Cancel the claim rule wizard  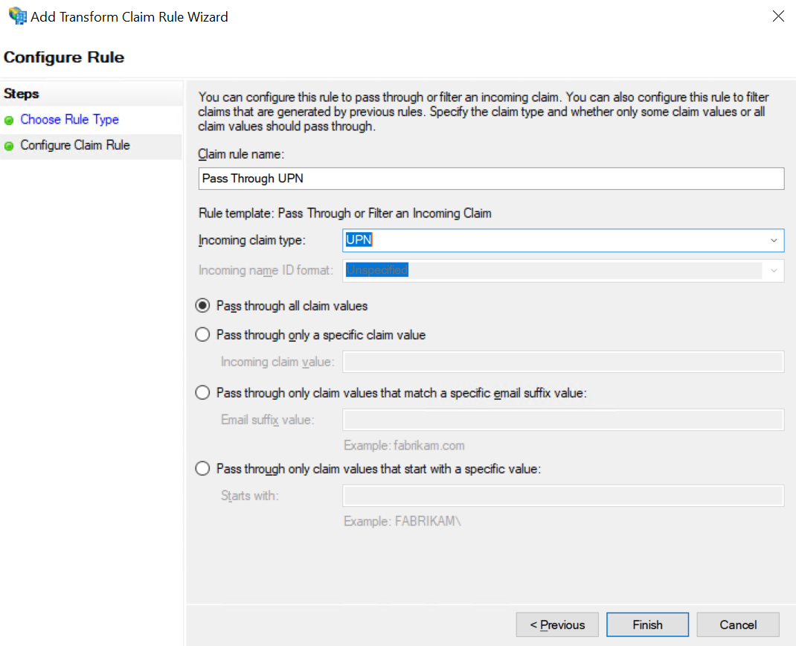pos(738,624)
